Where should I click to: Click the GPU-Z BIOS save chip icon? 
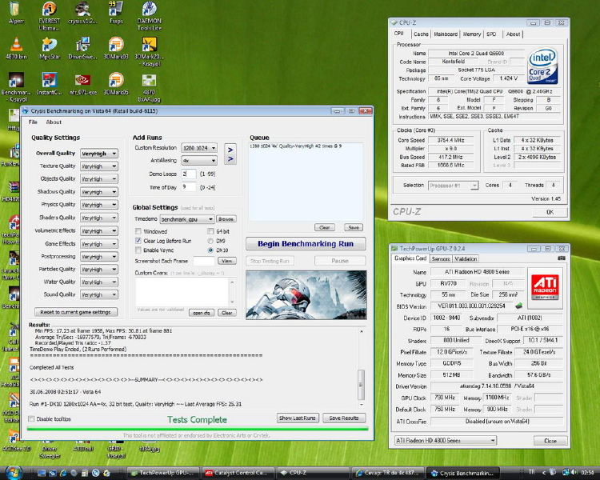click(x=518, y=306)
